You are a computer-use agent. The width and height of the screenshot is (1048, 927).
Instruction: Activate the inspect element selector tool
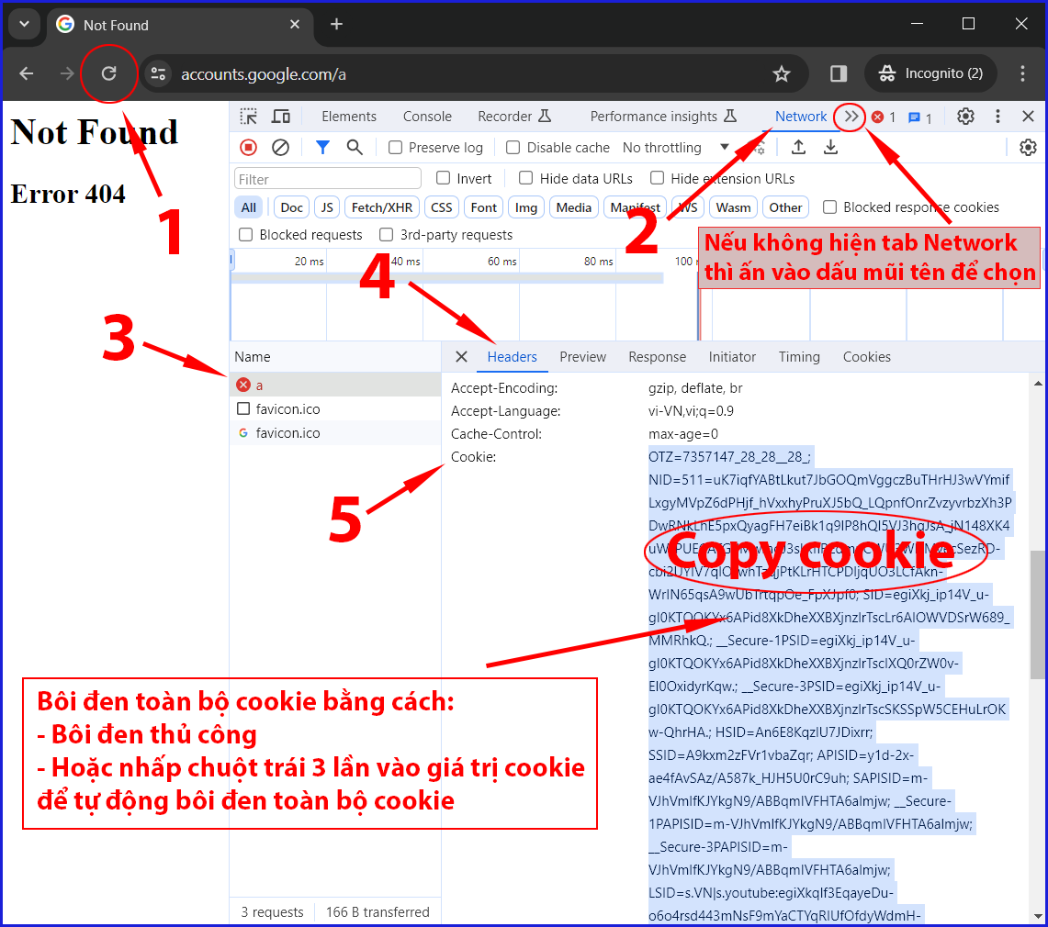249,117
